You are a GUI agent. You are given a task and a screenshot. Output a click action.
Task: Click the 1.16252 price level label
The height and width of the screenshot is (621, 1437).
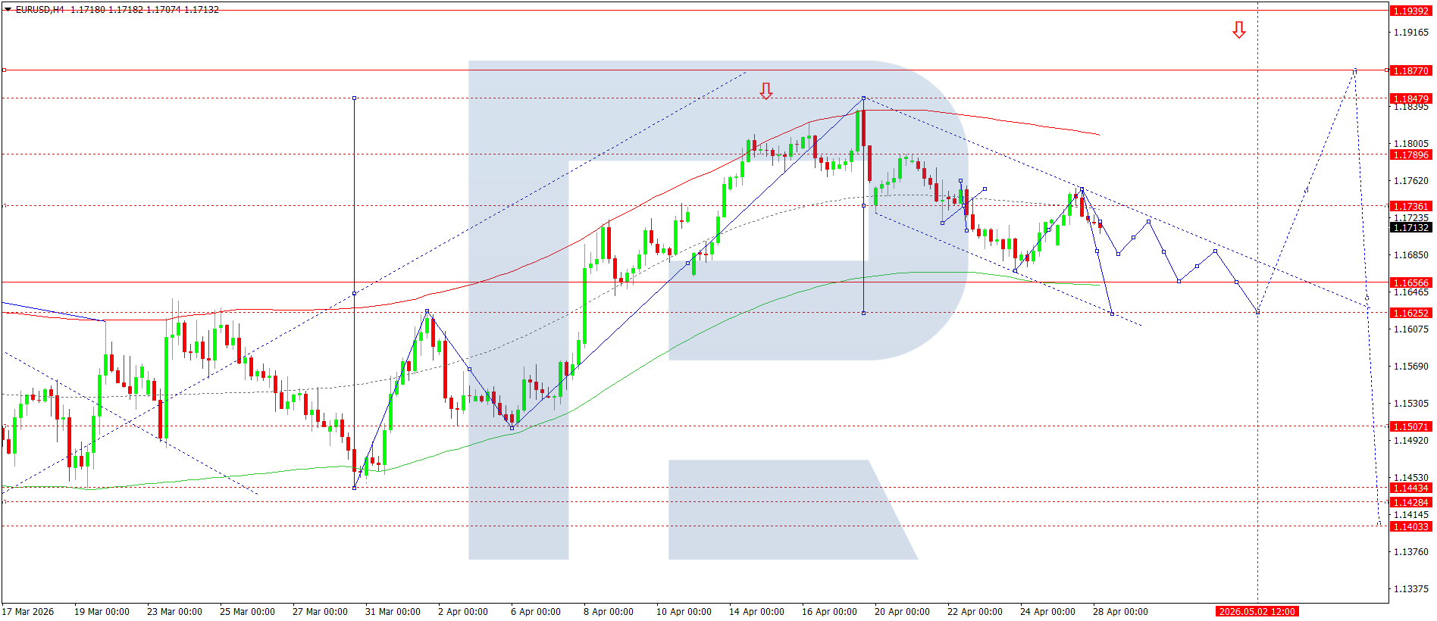click(1410, 313)
